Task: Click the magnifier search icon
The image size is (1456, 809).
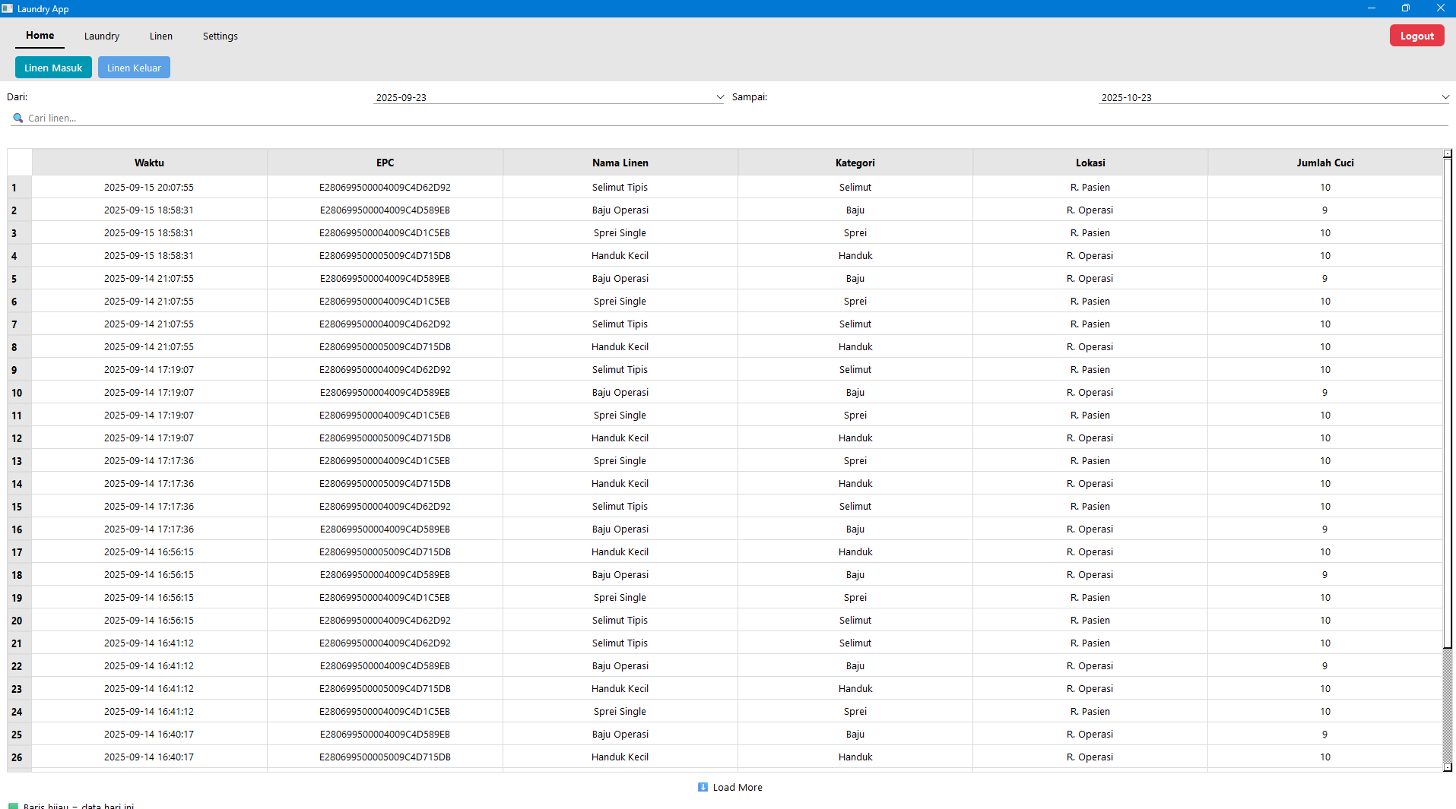Action: tap(18, 118)
